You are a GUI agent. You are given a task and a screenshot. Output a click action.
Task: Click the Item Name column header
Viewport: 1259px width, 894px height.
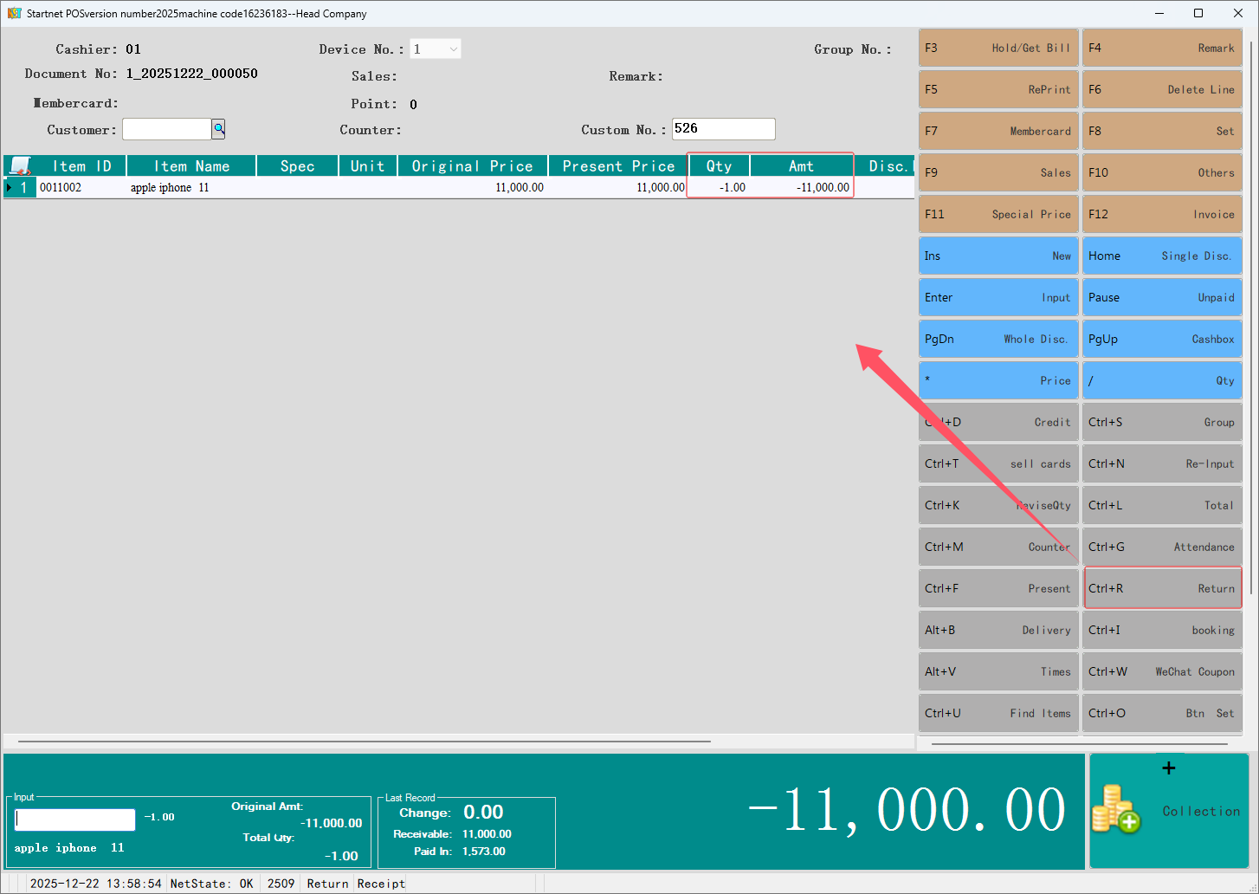pos(191,166)
